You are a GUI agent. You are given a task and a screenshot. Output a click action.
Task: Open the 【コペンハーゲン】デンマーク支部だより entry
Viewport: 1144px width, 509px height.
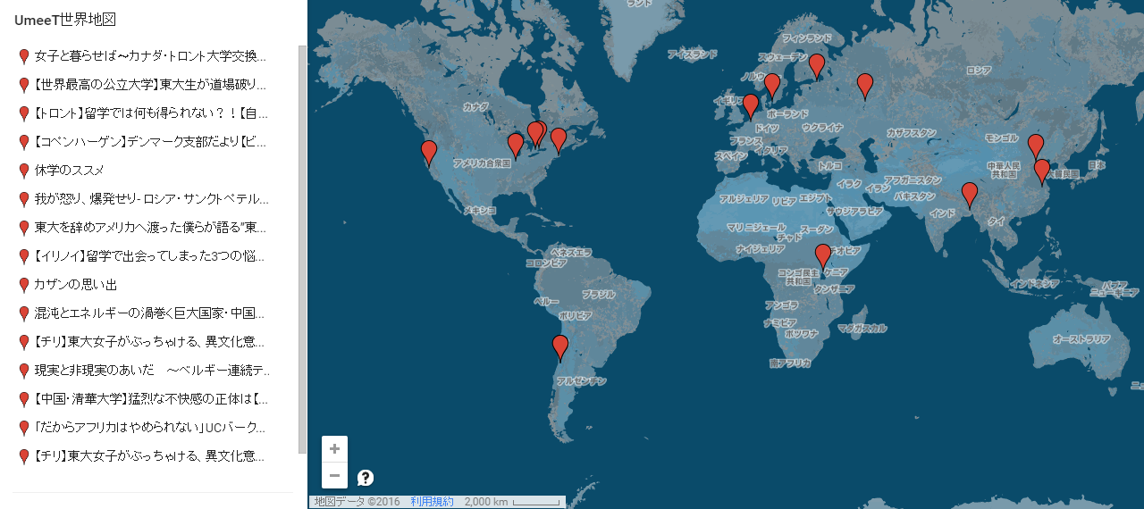[x=150, y=142]
